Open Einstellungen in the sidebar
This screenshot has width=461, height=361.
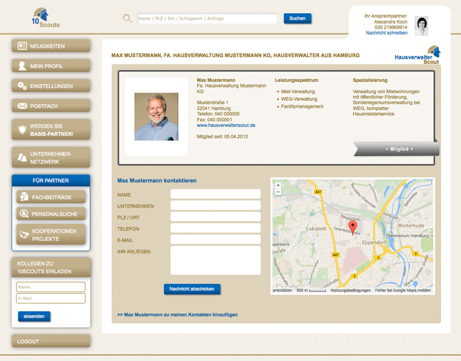(51, 86)
